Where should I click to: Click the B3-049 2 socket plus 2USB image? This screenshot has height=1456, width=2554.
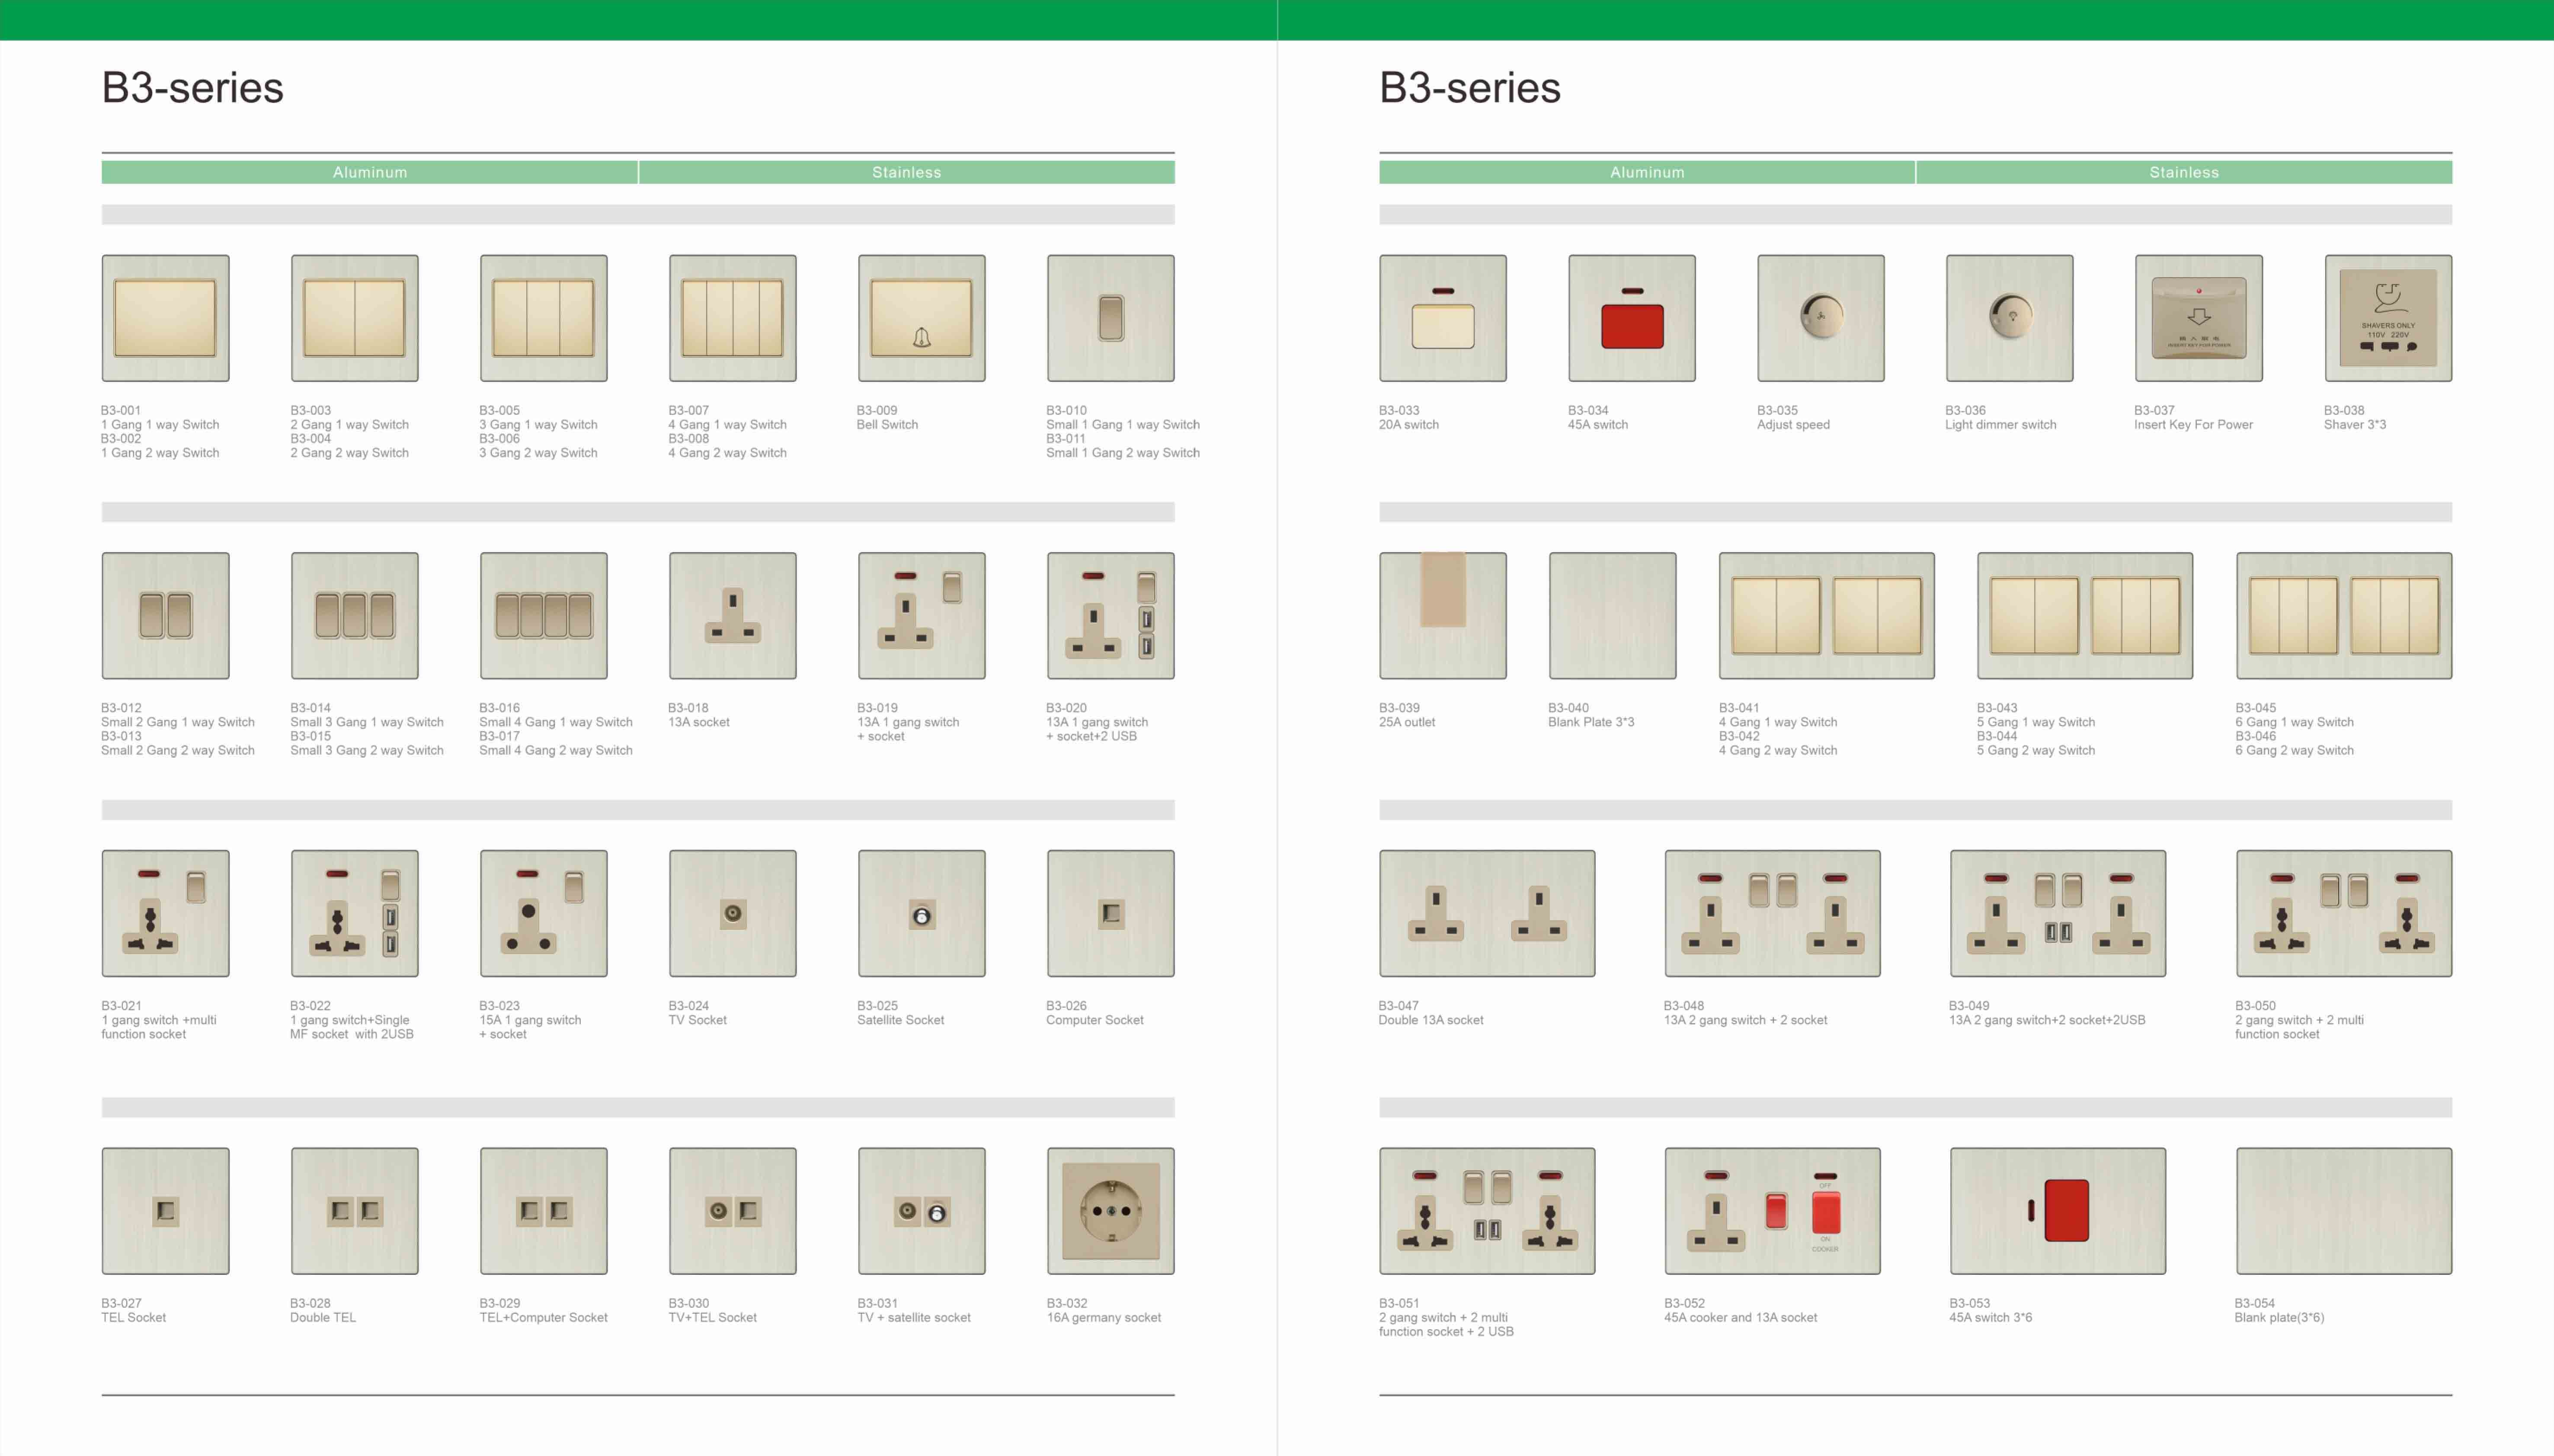(x=2057, y=913)
